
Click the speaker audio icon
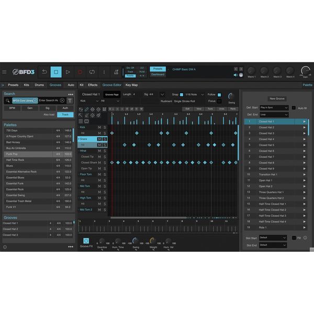235,75
